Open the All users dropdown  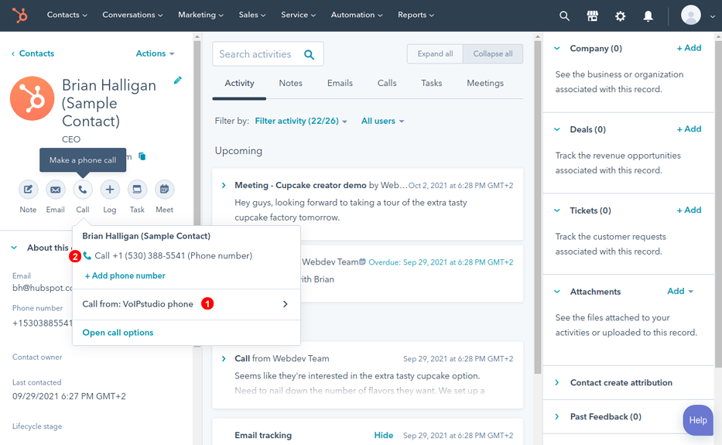click(382, 122)
